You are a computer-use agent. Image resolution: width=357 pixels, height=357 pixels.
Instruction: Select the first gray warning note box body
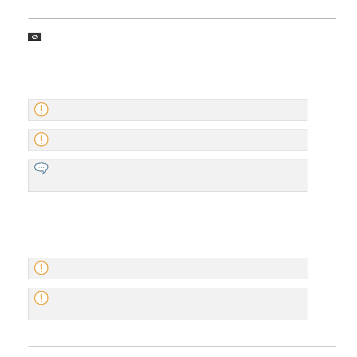coord(168,110)
